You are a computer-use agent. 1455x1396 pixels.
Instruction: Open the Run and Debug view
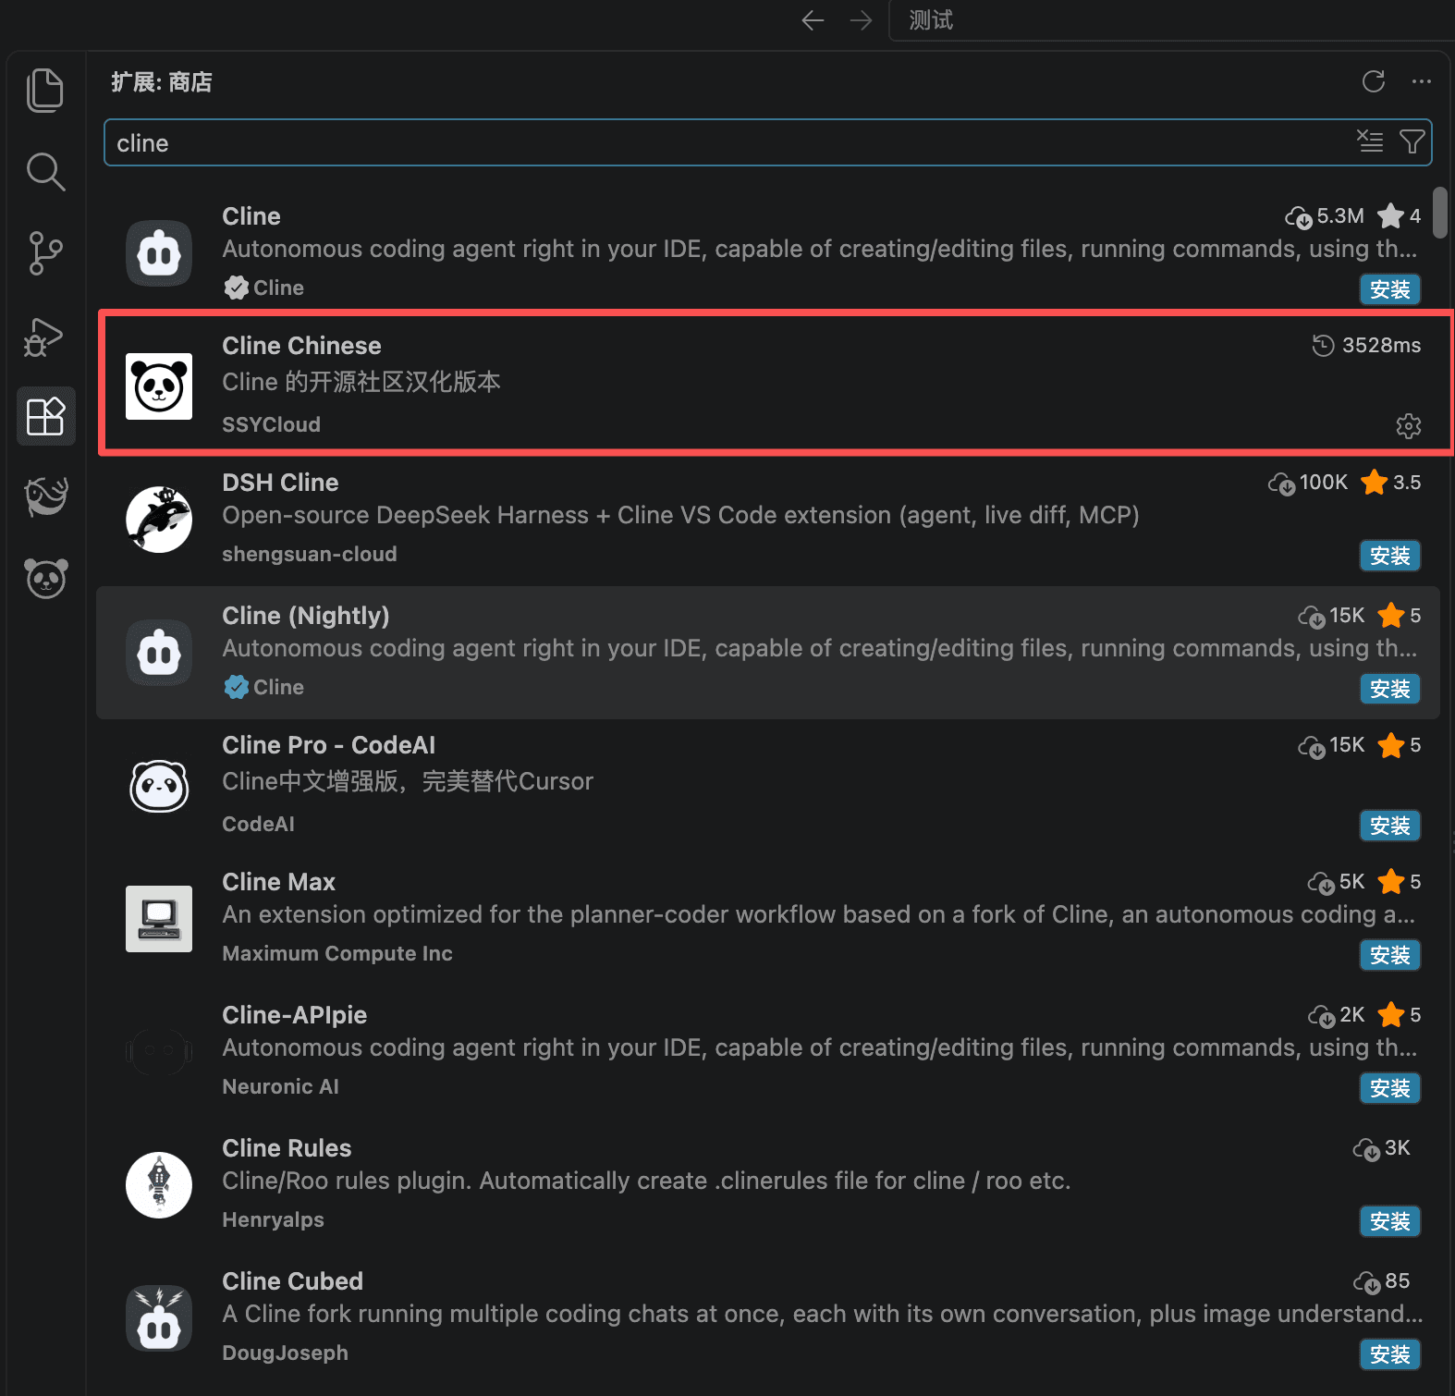click(x=44, y=337)
